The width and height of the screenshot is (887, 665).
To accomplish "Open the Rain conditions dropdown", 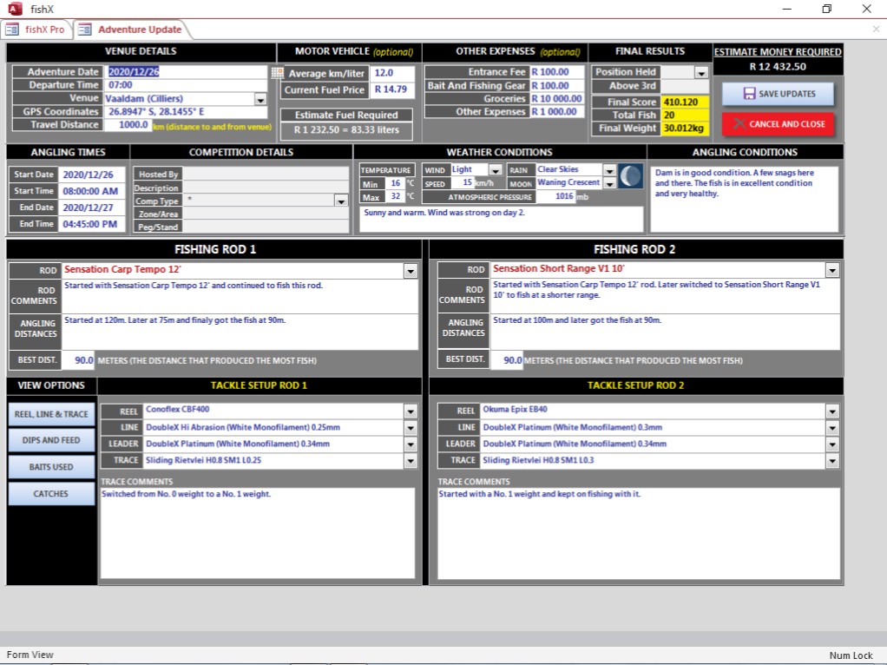I will click(609, 170).
